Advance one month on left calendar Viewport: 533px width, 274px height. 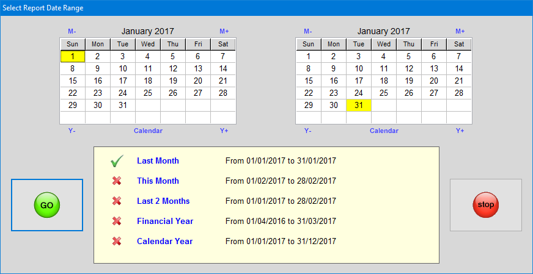pos(224,31)
